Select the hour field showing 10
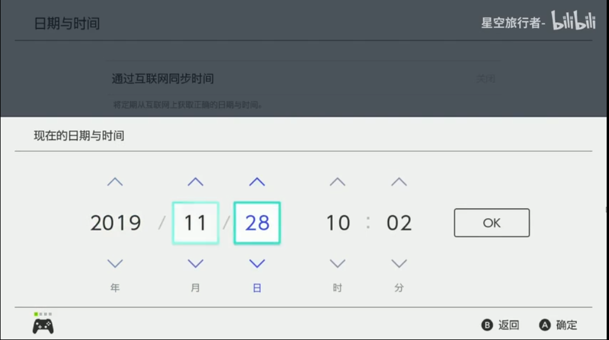The height and width of the screenshot is (340, 609). pos(337,223)
